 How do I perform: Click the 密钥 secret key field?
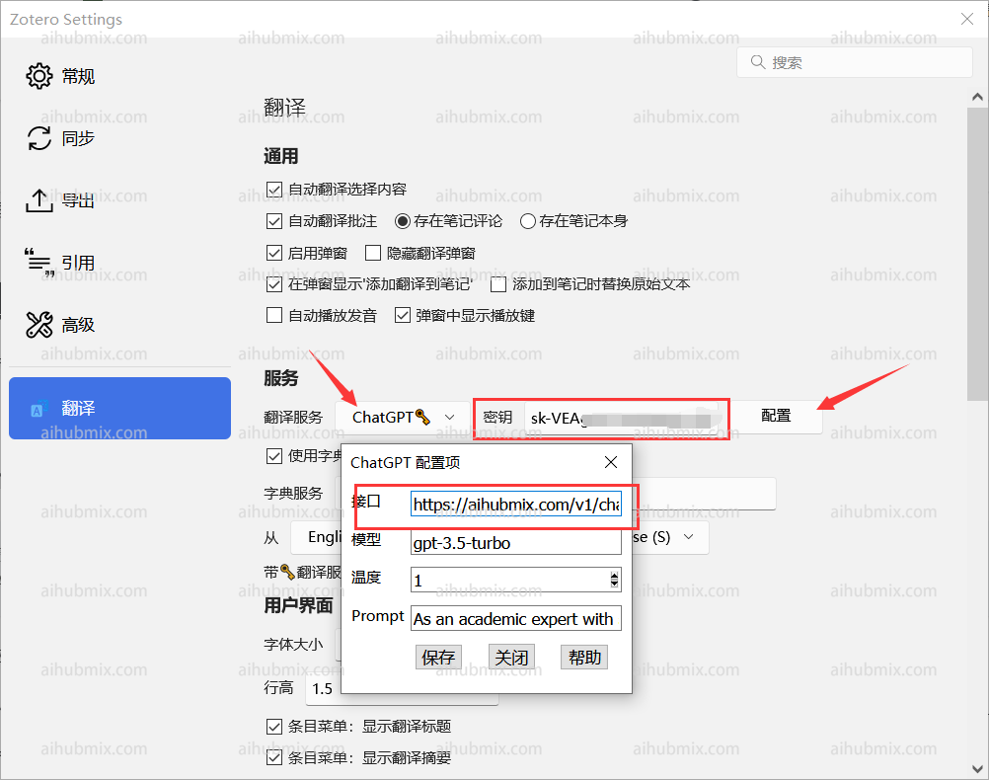621,418
